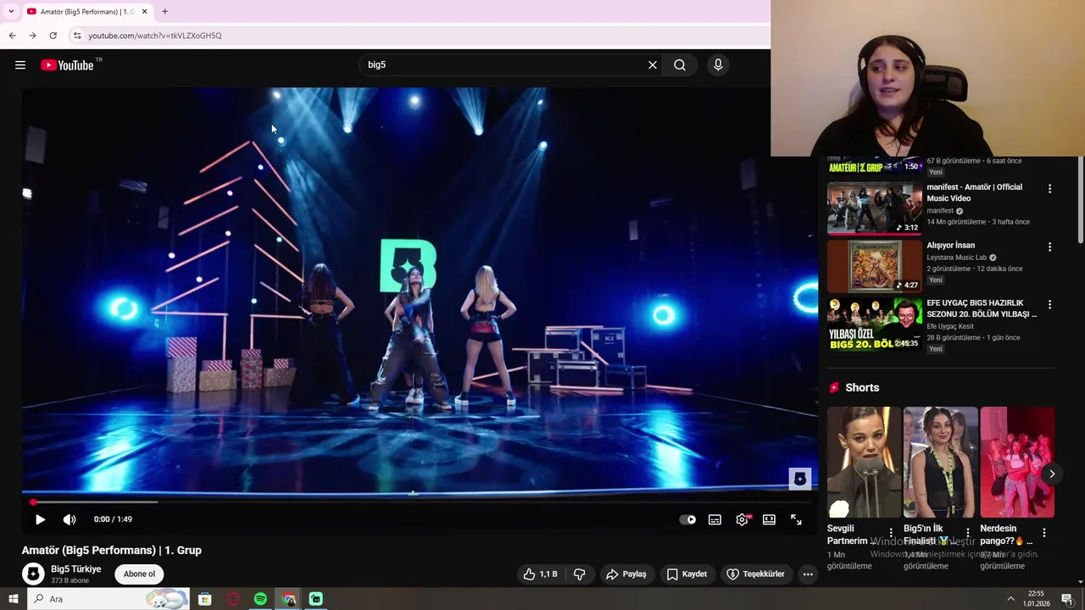Image resolution: width=1085 pixels, height=610 pixels.
Task: Click the red video progress bar
Action: (x=420, y=502)
